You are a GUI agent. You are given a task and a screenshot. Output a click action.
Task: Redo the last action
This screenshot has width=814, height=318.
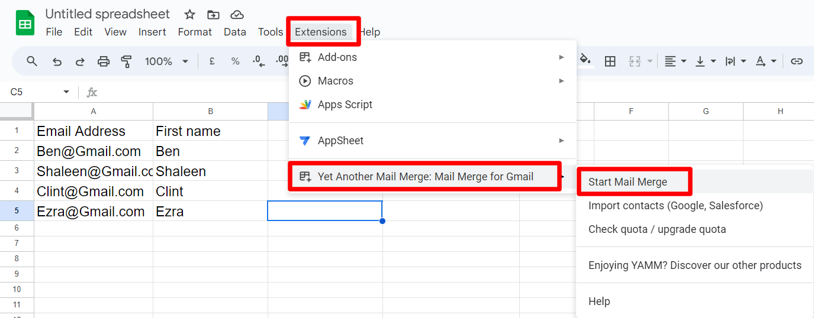[80, 61]
